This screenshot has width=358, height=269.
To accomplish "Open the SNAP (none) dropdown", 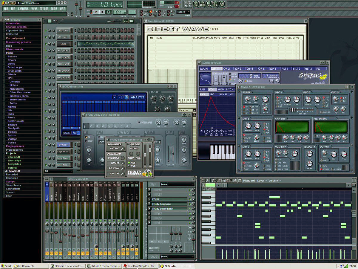I will click(183, 12).
